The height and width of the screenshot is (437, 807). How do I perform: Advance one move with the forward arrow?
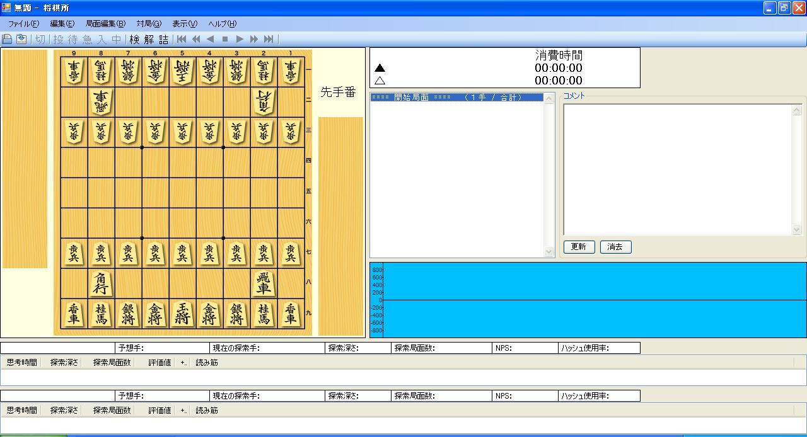pyautogui.click(x=239, y=39)
